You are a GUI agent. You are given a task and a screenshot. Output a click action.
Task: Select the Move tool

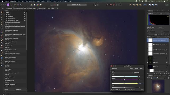pos(2,15)
